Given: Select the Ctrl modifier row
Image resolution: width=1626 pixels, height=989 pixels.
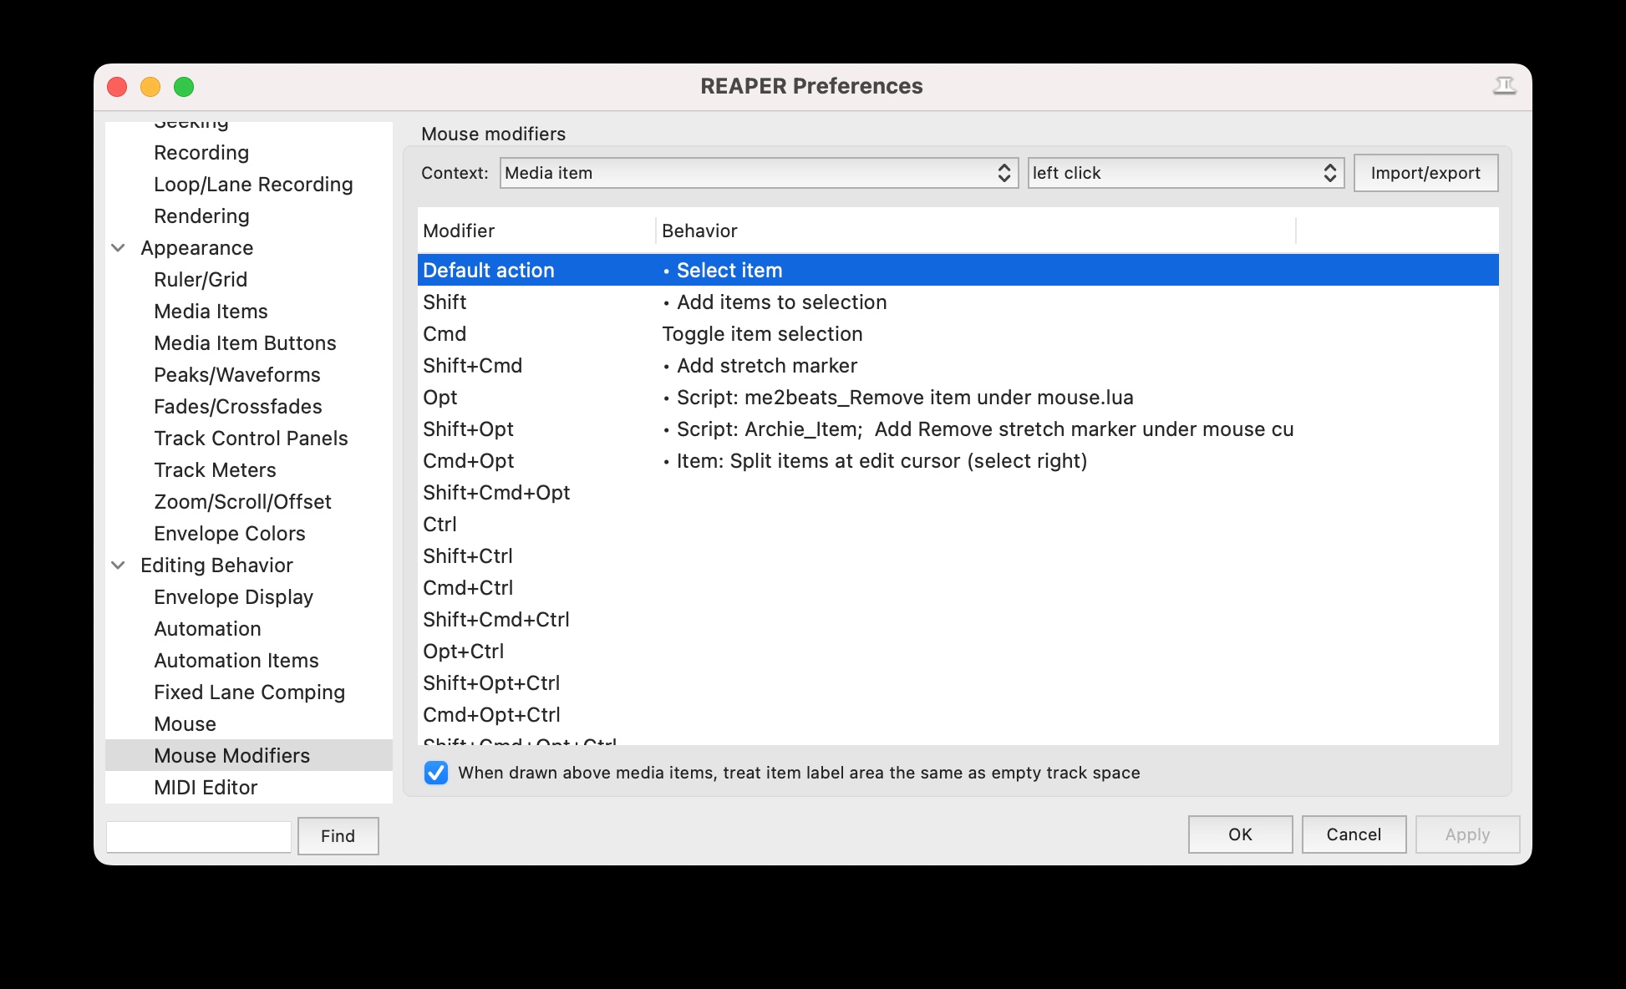Looking at the screenshot, I should click(958, 525).
